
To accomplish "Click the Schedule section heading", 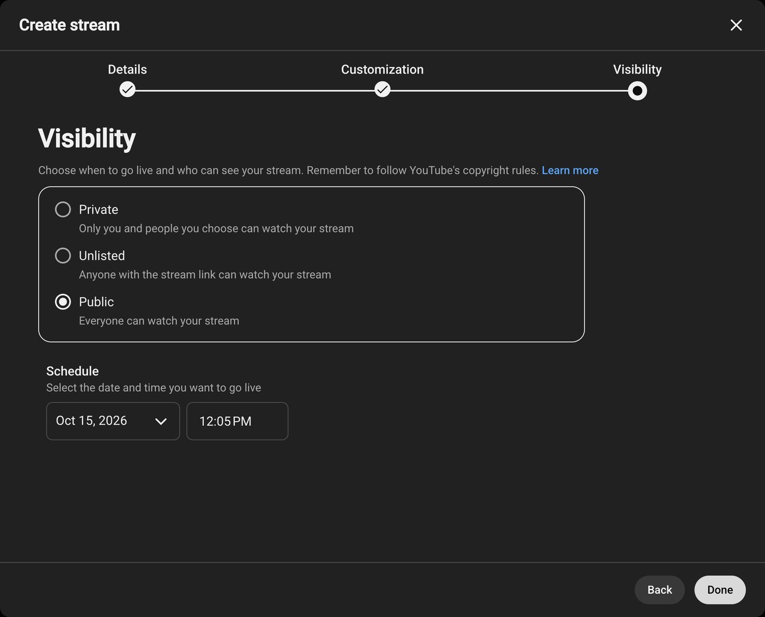I will 72,371.
